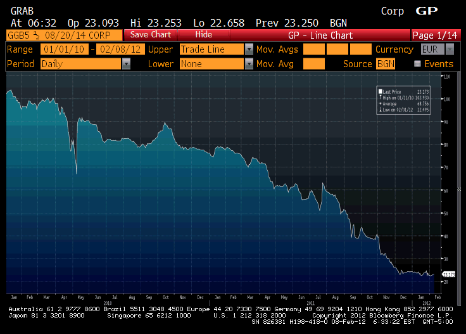Edit the Source BGN field
Image resolution: width=466 pixels, height=334 pixels.
386,63
